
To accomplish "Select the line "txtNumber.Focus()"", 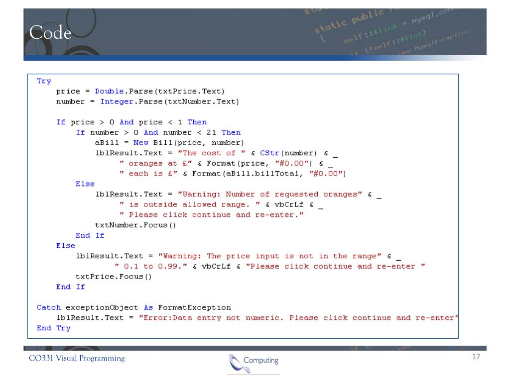I will click(x=135, y=225).
